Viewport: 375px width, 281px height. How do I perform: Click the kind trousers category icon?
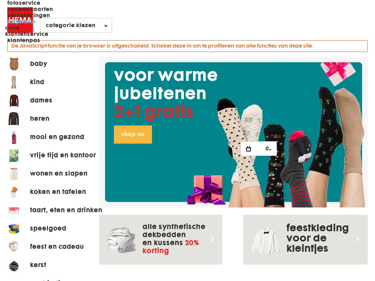(14, 82)
